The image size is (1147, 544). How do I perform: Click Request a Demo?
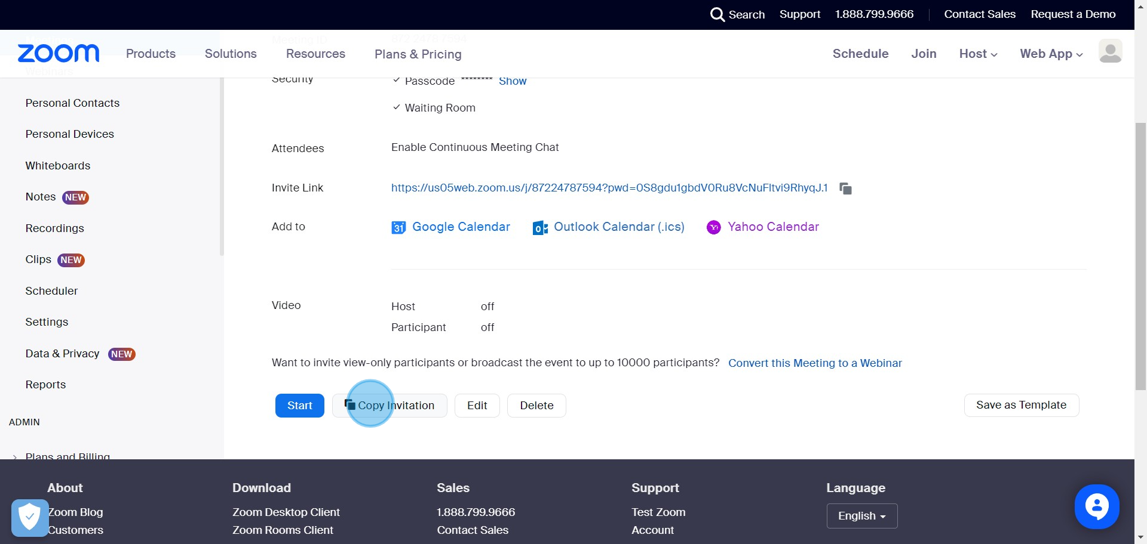(1073, 14)
